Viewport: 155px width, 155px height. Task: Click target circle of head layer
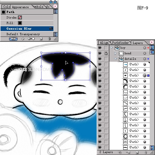coord(144,53)
